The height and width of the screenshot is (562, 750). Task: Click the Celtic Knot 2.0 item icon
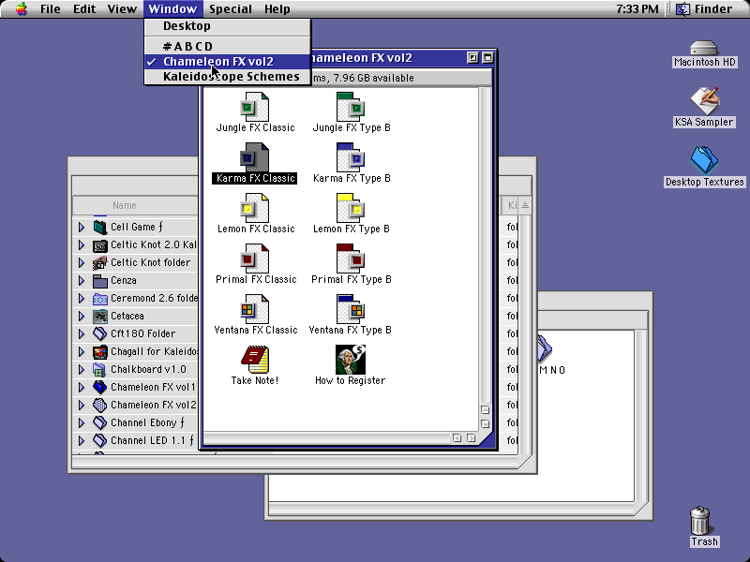click(99, 245)
